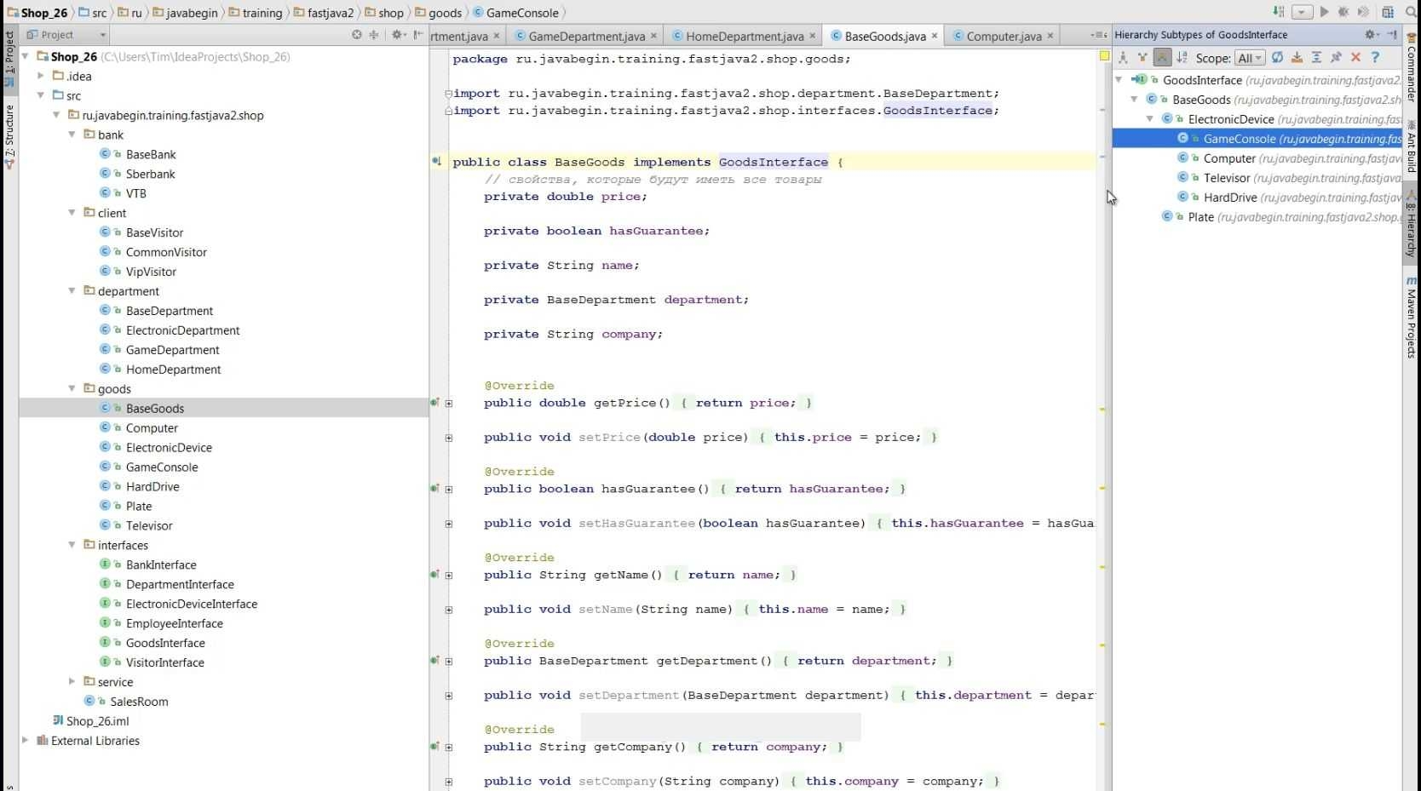Expand the .idea folder

40,76
